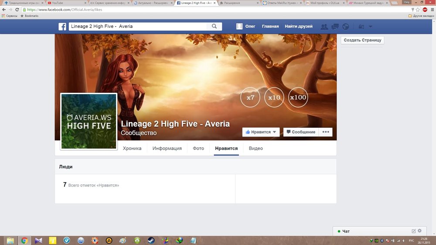The image size is (436, 245).
Task: Click new message icon in chat bar
Action: tap(414, 231)
